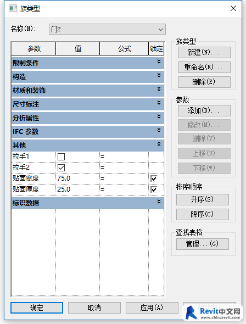The width and height of the screenshot is (246, 324).
Task: Enable the 拉手1 checkbox
Action: point(61,157)
